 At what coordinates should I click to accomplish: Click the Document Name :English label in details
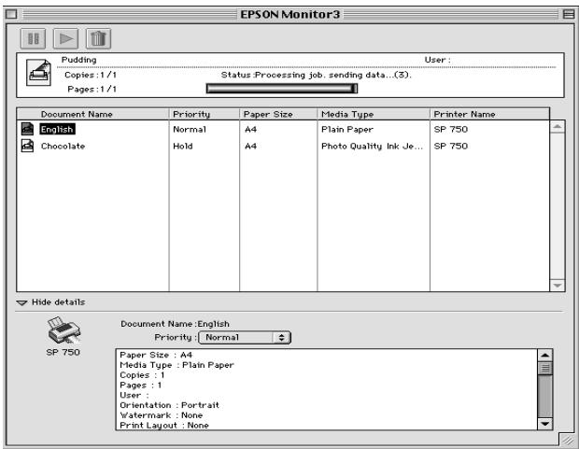coord(175,324)
